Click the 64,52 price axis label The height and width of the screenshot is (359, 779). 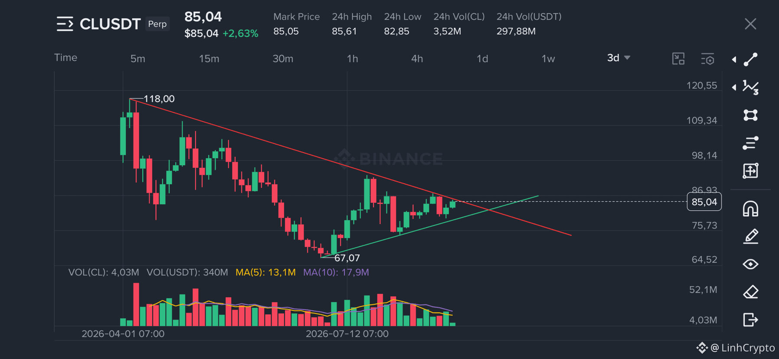click(704, 260)
